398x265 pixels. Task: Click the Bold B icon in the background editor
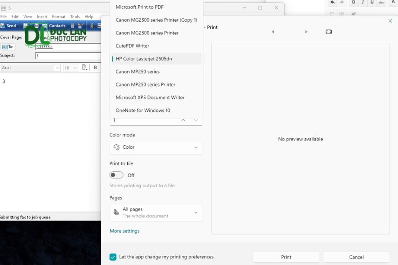(354, 2)
